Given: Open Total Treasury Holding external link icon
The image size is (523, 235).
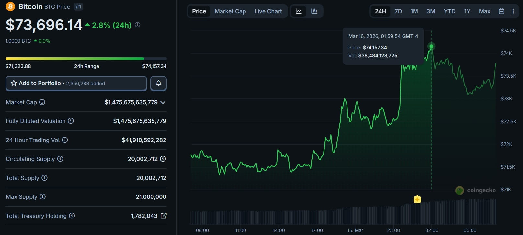Looking at the screenshot, I should point(164,216).
